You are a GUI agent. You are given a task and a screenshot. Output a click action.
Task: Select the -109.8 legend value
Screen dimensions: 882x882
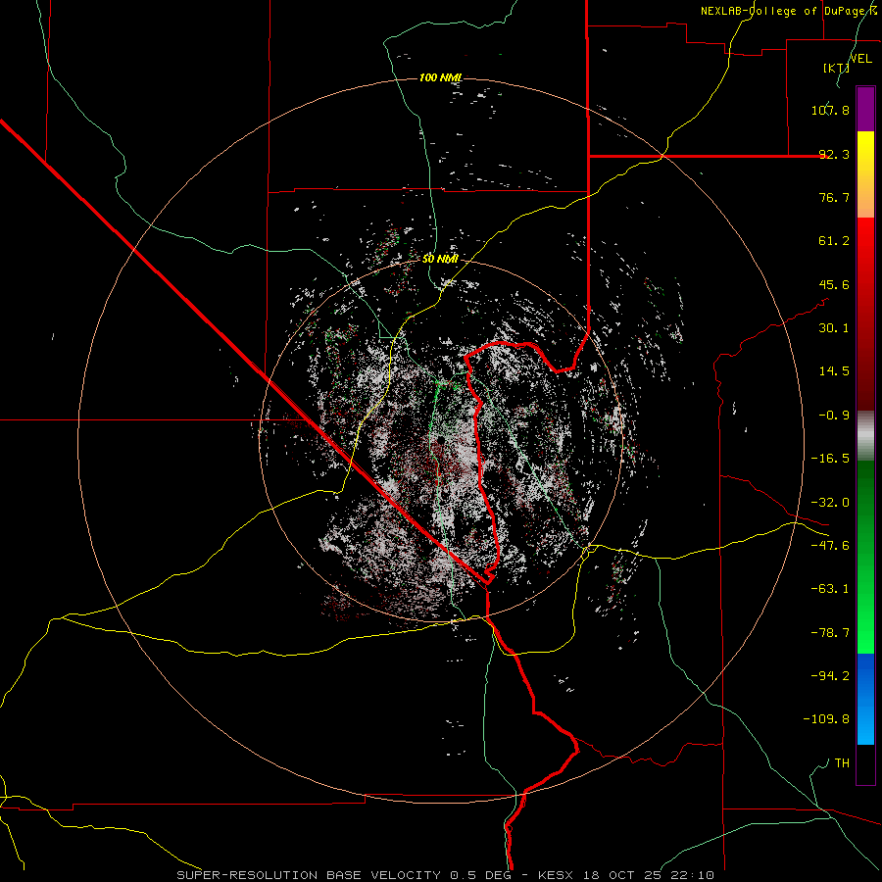[826, 719]
